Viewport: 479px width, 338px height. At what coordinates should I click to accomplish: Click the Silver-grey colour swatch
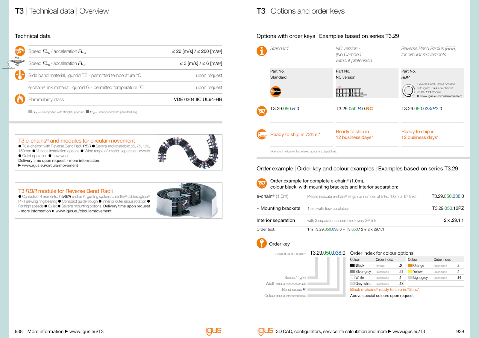point(352,271)
